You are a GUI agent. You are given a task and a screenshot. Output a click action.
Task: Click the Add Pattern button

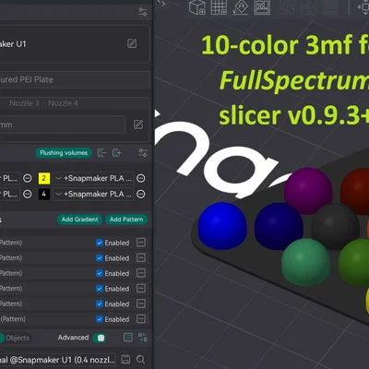126,220
